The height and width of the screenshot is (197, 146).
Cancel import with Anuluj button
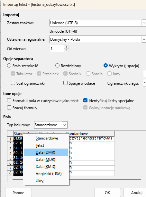coord(135,192)
